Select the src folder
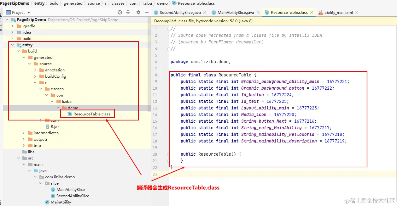 pyautogui.click(x=31, y=158)
